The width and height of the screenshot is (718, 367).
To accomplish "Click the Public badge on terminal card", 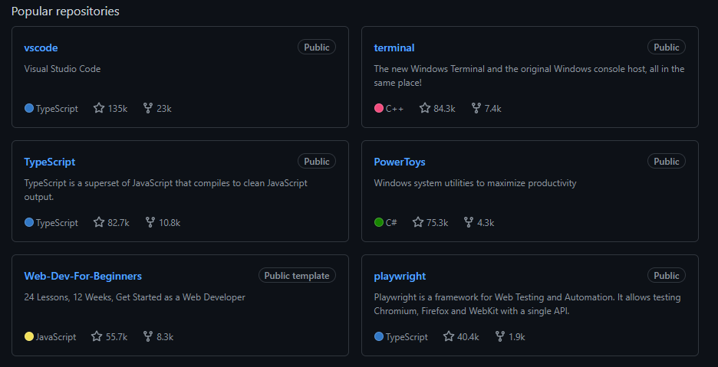I will pos(667,48).
